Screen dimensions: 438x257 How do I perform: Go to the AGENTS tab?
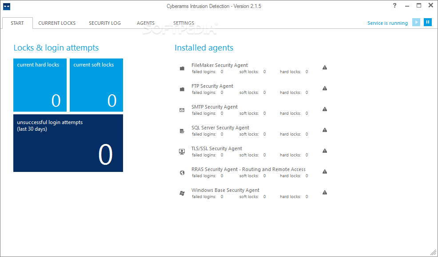[146, 23]
